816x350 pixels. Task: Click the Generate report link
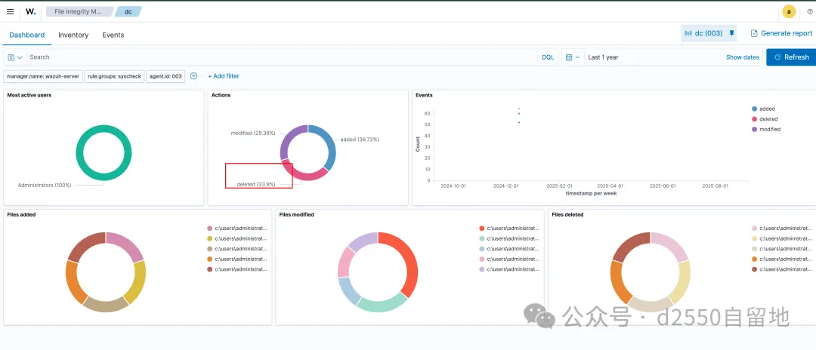(x=781, y=33)
